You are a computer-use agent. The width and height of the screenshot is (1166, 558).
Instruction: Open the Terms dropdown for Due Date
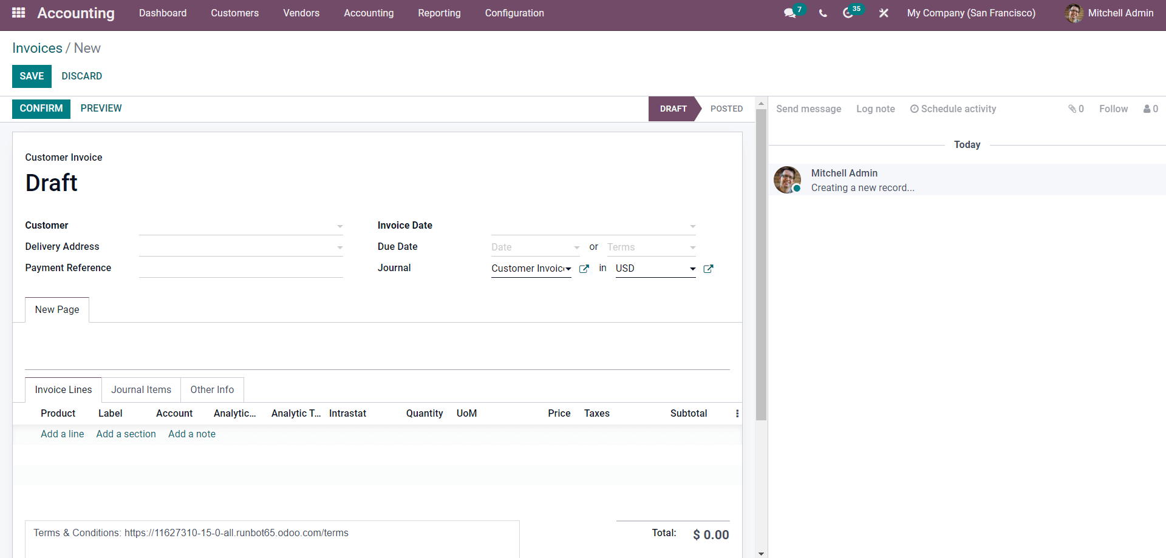651,247
